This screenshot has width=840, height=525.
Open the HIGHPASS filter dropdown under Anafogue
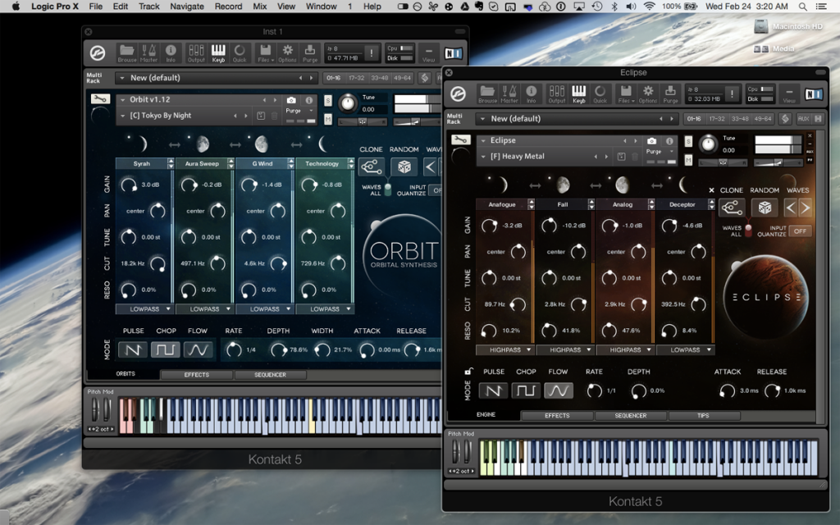tap(504, 349)
